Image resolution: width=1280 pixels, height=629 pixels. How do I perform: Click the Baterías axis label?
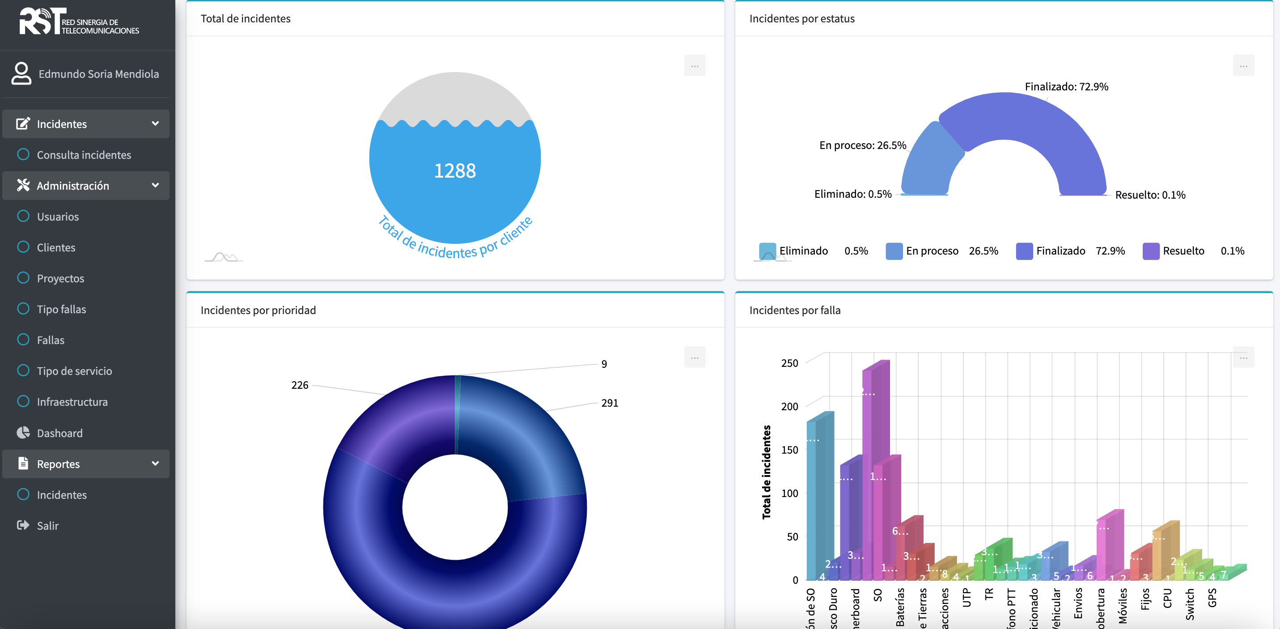900,607
